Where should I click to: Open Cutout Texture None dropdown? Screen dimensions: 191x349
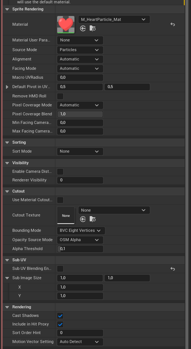[x=114, y=211]
